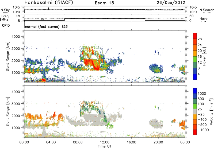Click the red bottom segment of Velocity colorbar
This screenshot has width=214, height=148.
click(x=195, y=132)
